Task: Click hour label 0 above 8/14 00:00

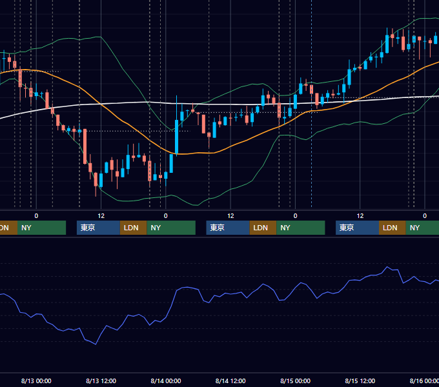Action: (166, 216)
